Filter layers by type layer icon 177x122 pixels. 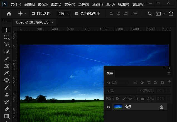(149, 83)
